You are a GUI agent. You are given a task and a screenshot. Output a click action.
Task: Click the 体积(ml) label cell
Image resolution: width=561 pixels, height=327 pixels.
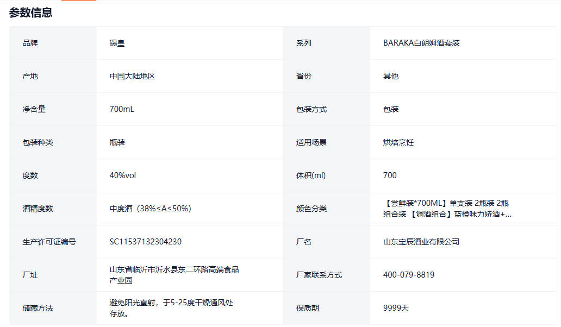(310, 175)
